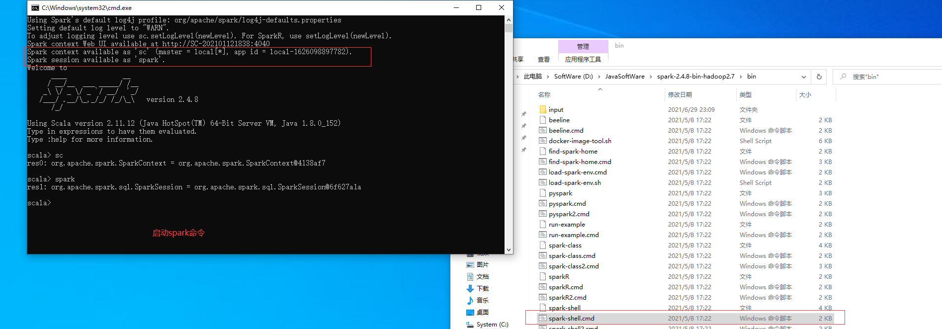The image size is (942, 329).
Task: Click the sparkR2.cmd script icon
Action: (x=543, y=297)
